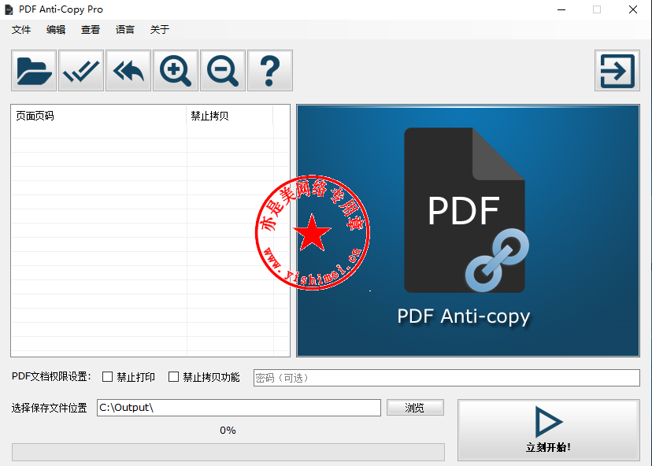Open a PDF with the folder icon
The height and width of the screenshot is (466, 652).
point(34,70)
